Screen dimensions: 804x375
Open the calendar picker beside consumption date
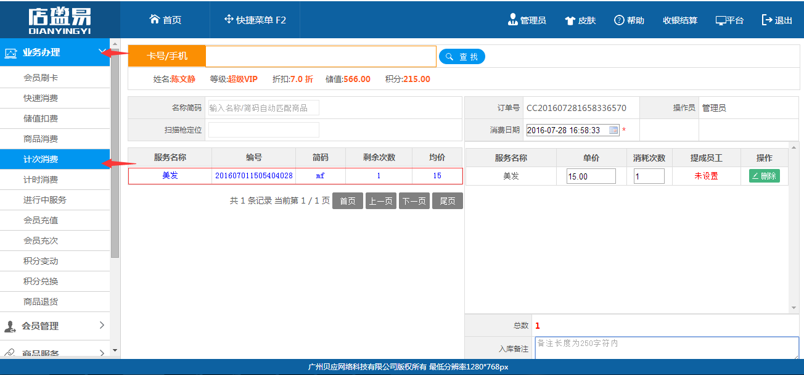(613, 130)
